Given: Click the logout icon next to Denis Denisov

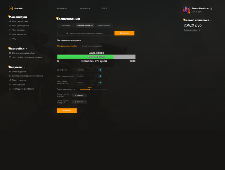Looking at the screenshot, I should tap(211, 9).
